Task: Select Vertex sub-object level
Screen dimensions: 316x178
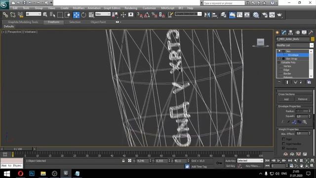Action: coord(287,66)
